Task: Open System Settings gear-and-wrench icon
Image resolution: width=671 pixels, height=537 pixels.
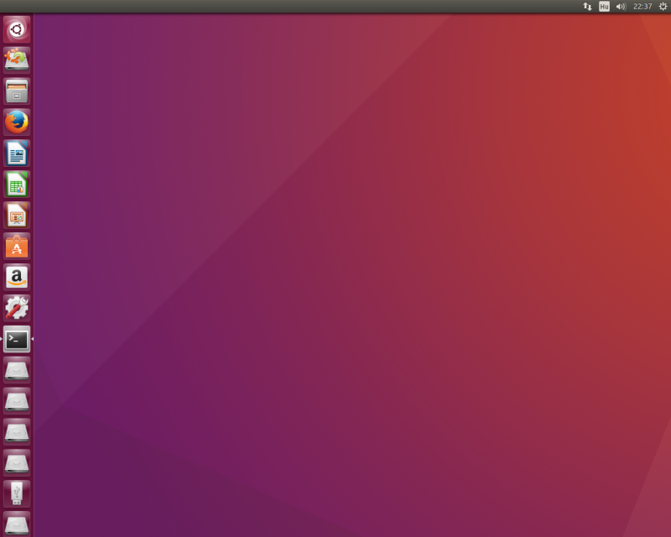Action: click(17, 308)
